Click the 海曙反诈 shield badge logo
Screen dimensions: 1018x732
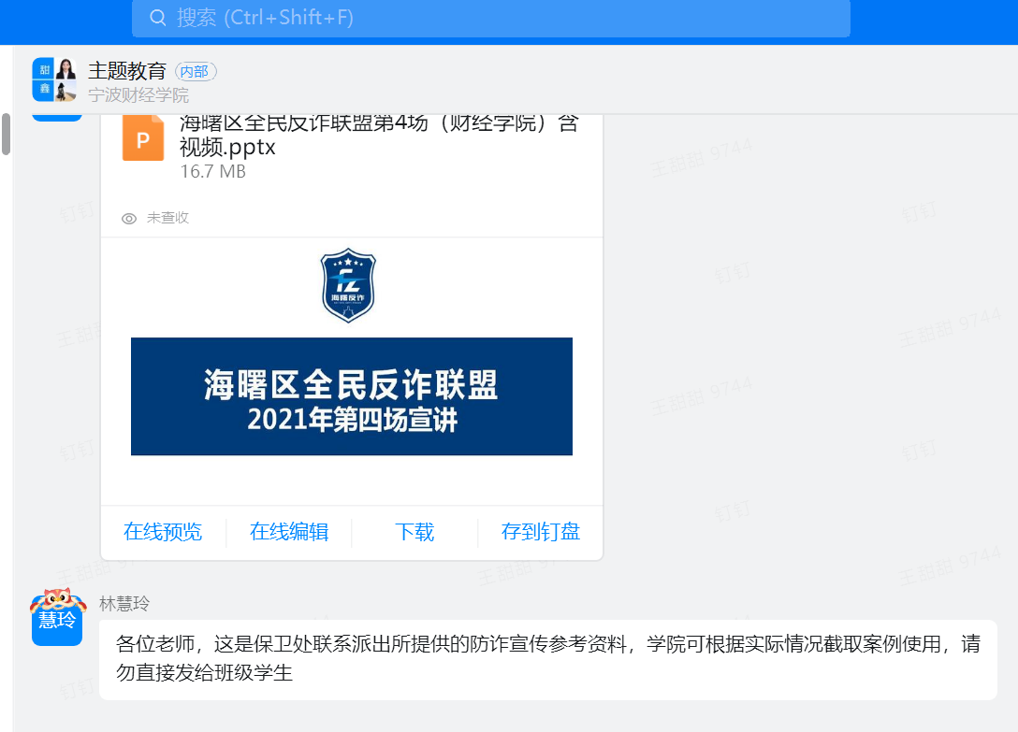[348, 285]
